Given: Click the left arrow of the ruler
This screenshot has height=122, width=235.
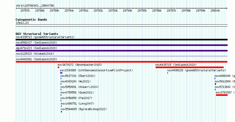Looking at the screenshot, I should pos(16,8).
